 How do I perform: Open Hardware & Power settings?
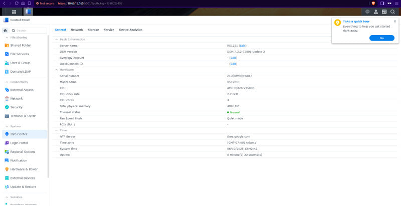pyautogui.click(x=25, y=169)
